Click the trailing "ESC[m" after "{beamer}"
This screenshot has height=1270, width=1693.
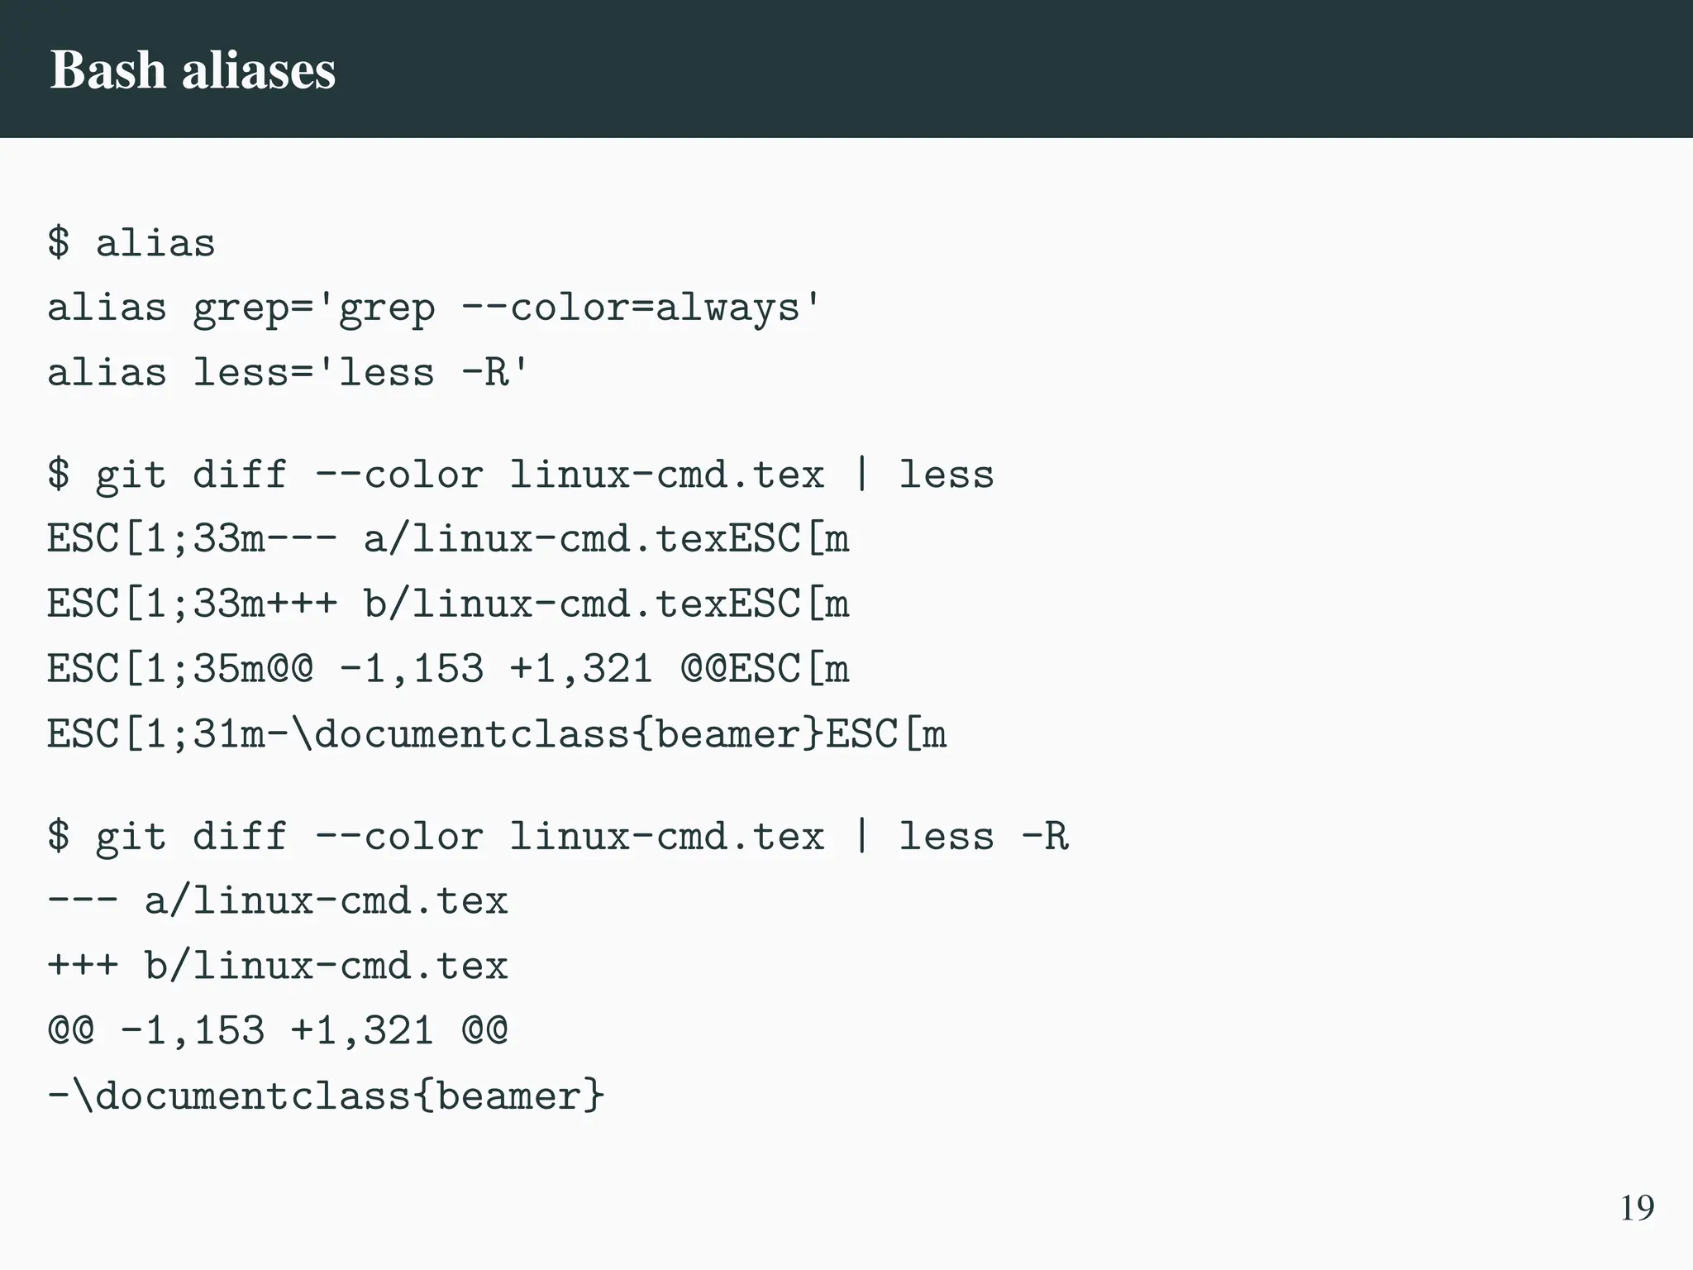coord(886,734)
